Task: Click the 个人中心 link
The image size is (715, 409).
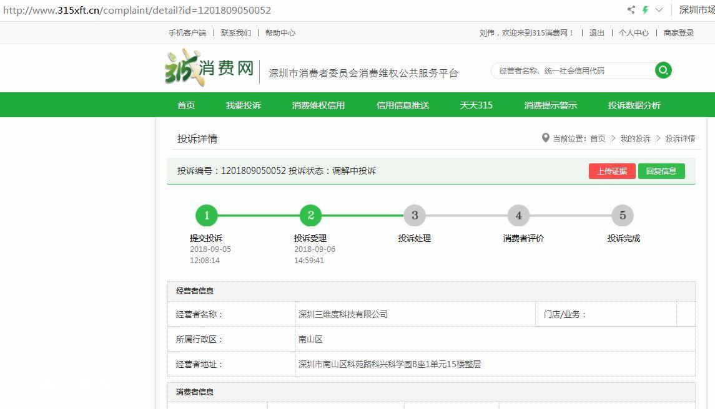Action: tap(633, 33)
